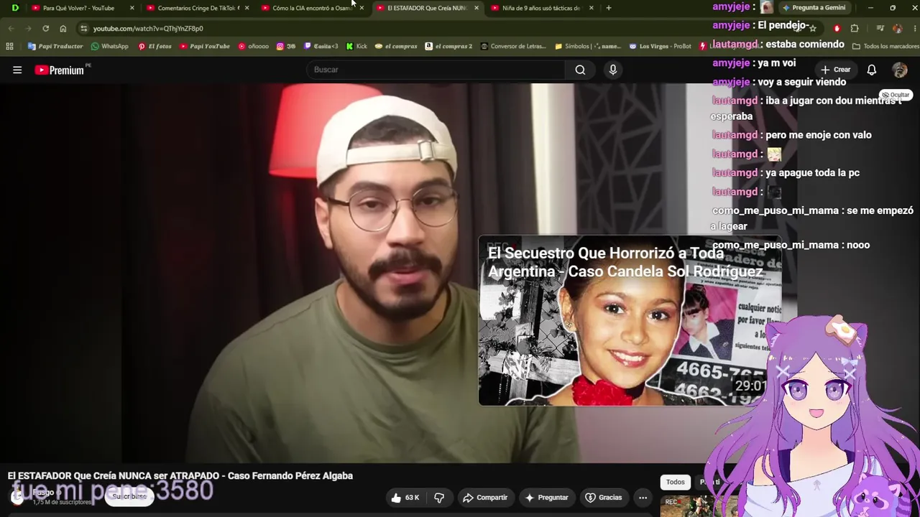The height and width of the screenshot is (517, 920).
Task: Click the Suscribirse button
Action: pyautogui.click(x=129, y=496)
